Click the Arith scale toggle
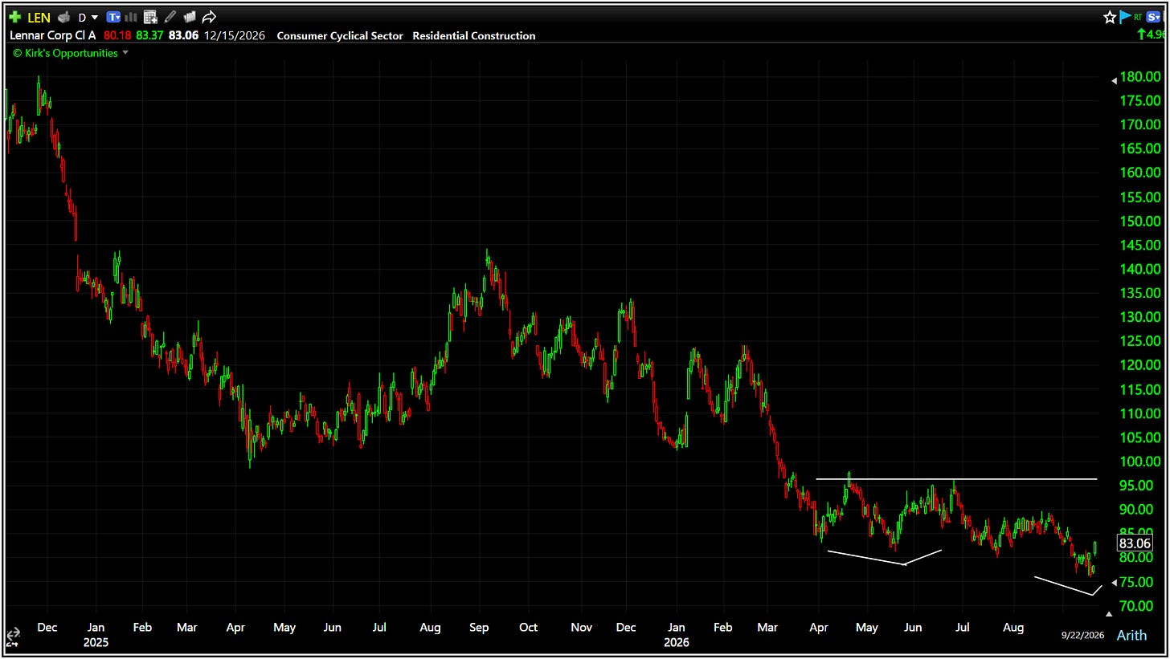 coord(1131,635)
